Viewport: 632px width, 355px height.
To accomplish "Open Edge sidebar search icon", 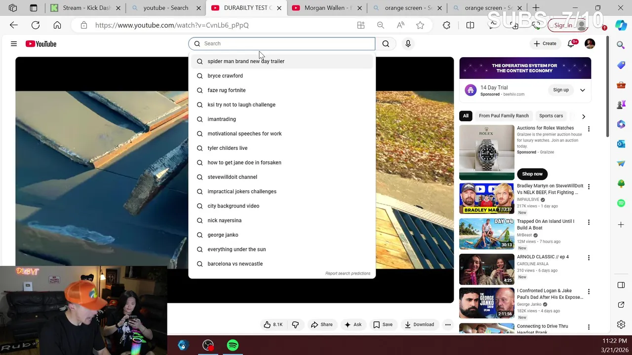I will (x=621, y=45).
